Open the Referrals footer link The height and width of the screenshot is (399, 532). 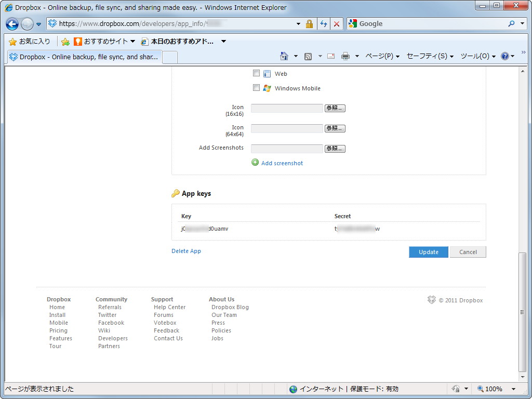point(110,307)
